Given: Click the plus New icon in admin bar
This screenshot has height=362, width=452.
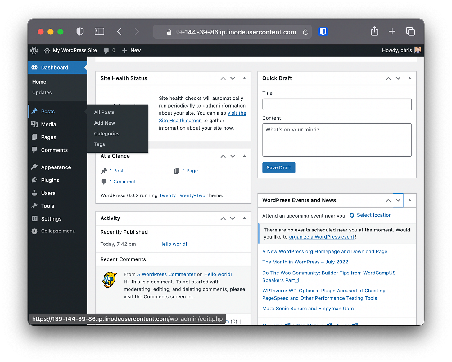Looking at the screenshot, I should pyautogui.click(x=125, y=51).
